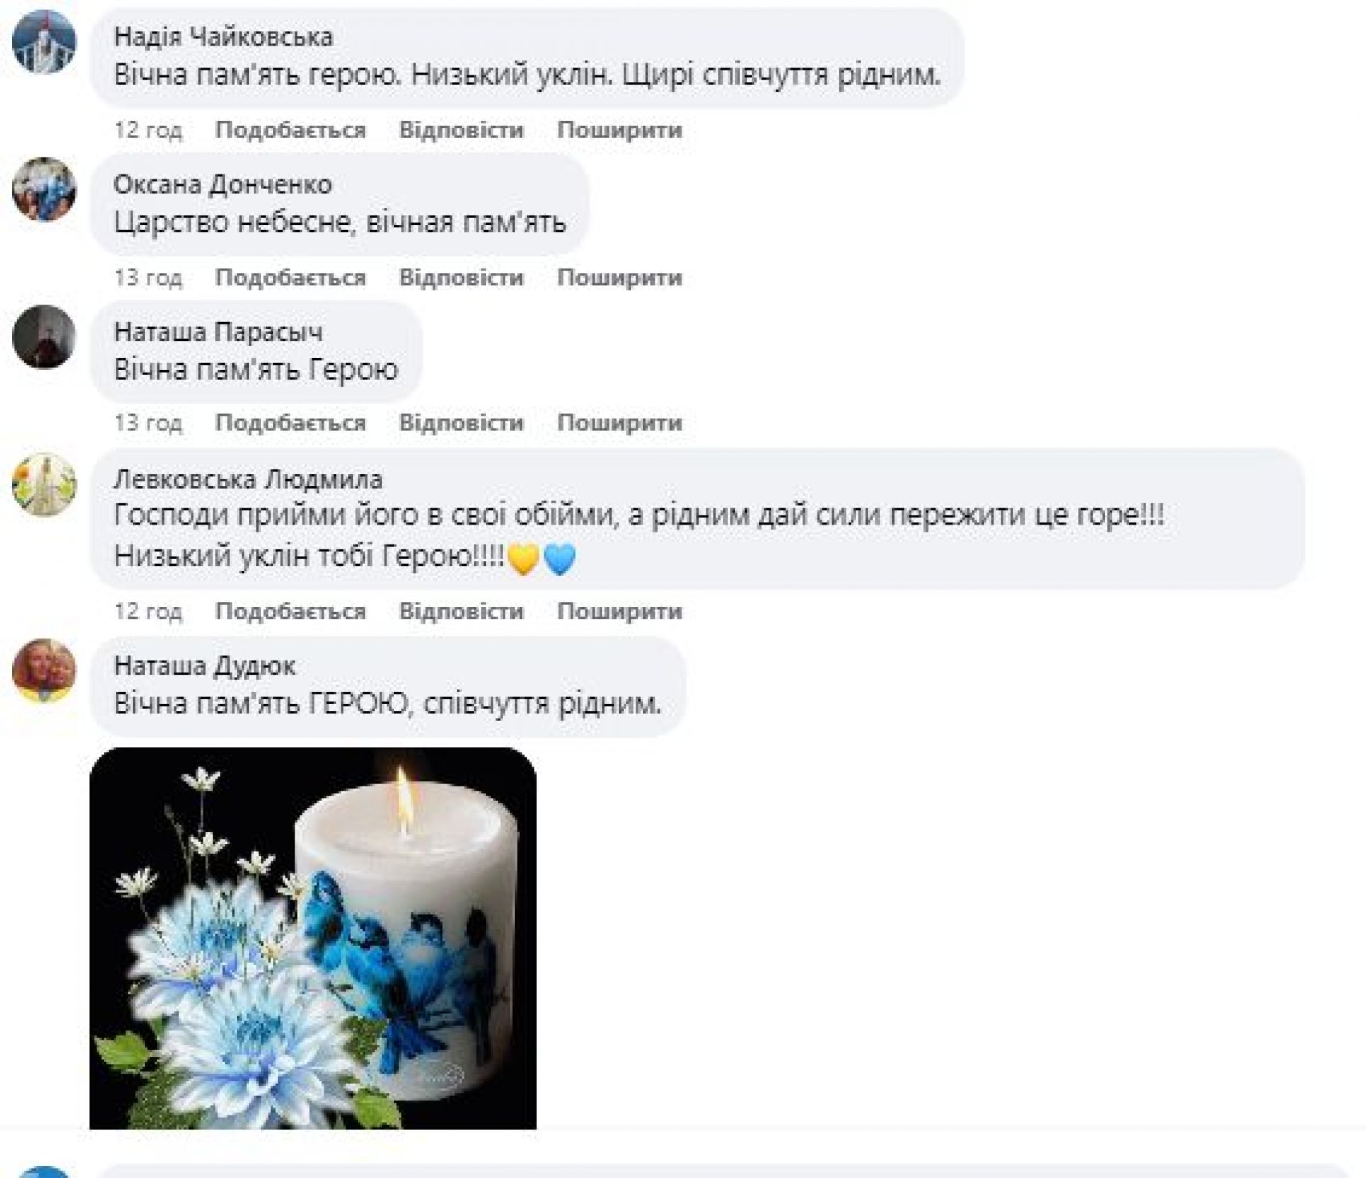Click Наташа Дудюк's name link

(x=205, y=666)
